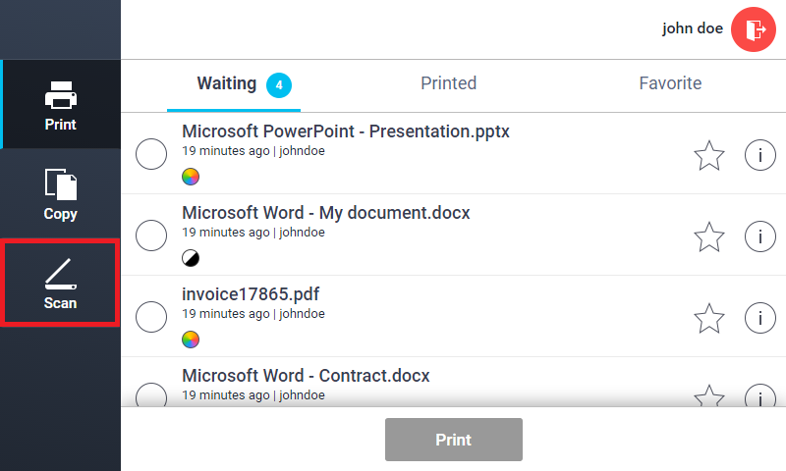Go to the Waiting tab
This screenshot has height=471, width=786.
pyautogui.click(x=234, y=84)
